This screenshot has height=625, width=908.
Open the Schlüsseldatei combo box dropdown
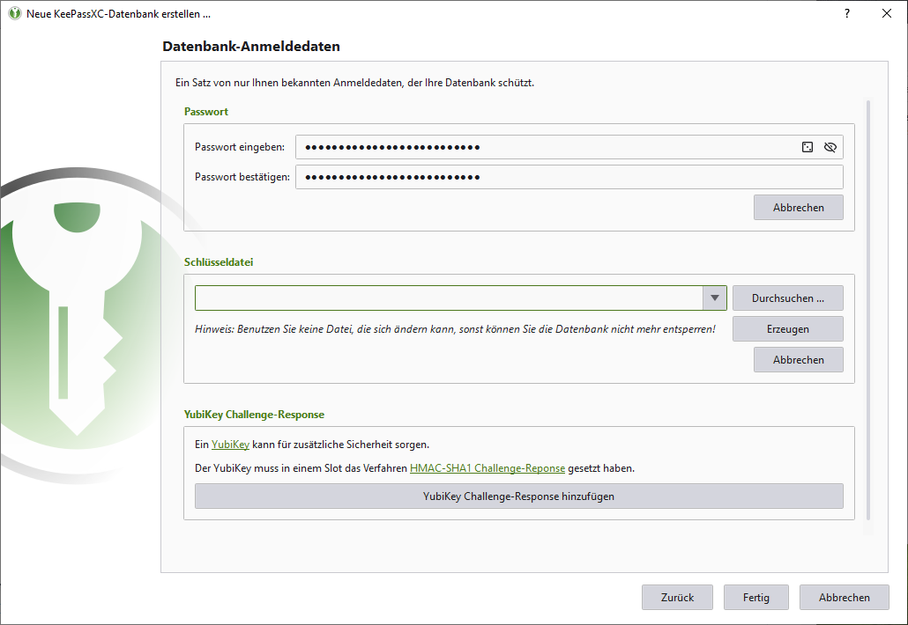[x=714, y=298]
